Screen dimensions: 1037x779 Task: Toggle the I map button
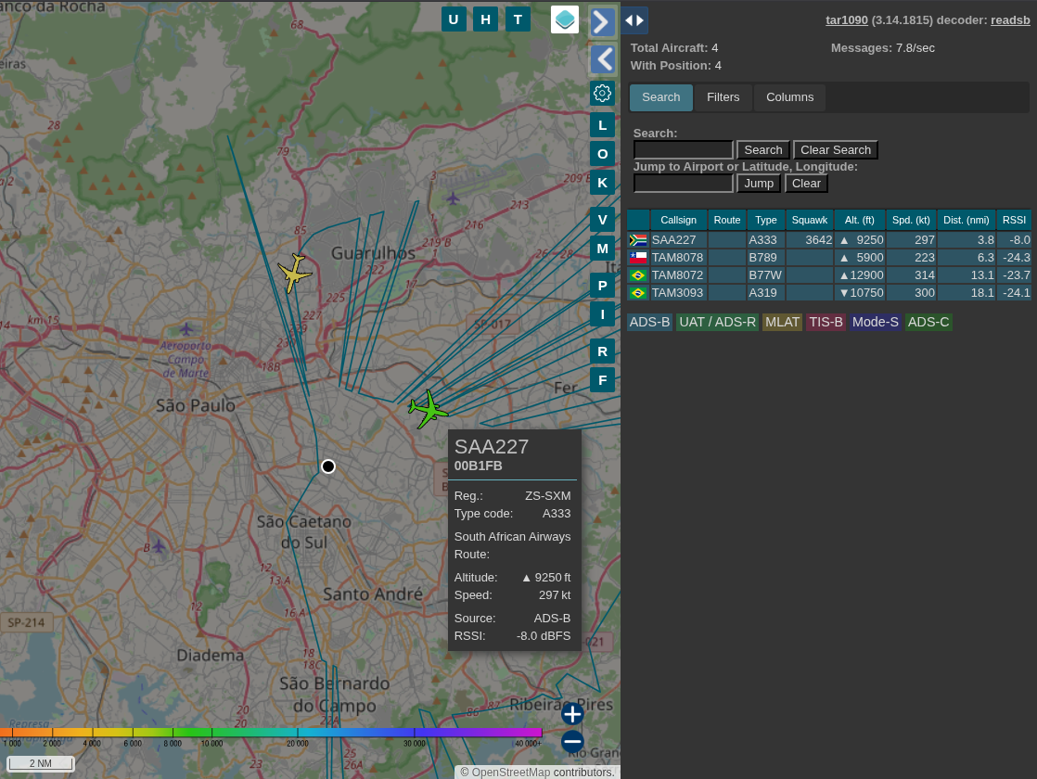point(602,314)
